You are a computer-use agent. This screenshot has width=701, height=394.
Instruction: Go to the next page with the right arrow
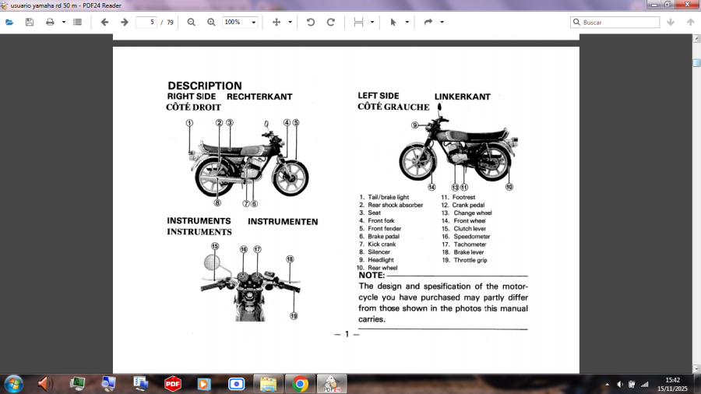[124, 23]
